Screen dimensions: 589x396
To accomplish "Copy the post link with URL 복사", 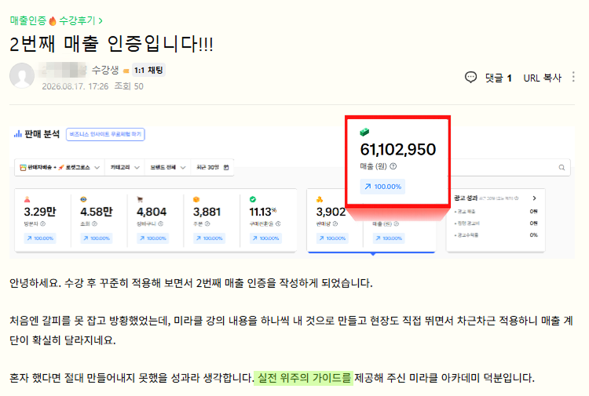I will [x=543, y=78].
